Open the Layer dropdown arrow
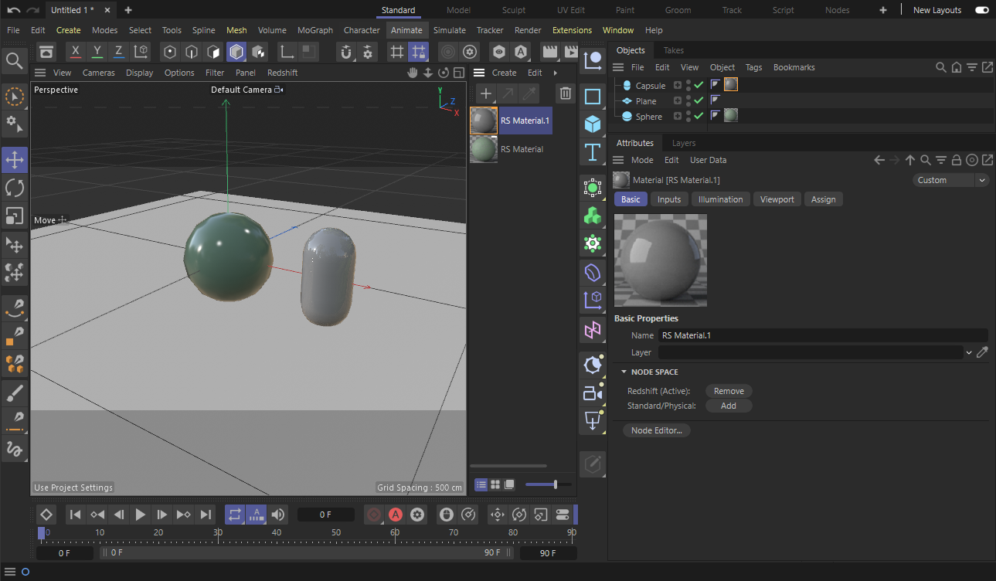996x581 pixels. pyautogui.click(x=969, y=352)
